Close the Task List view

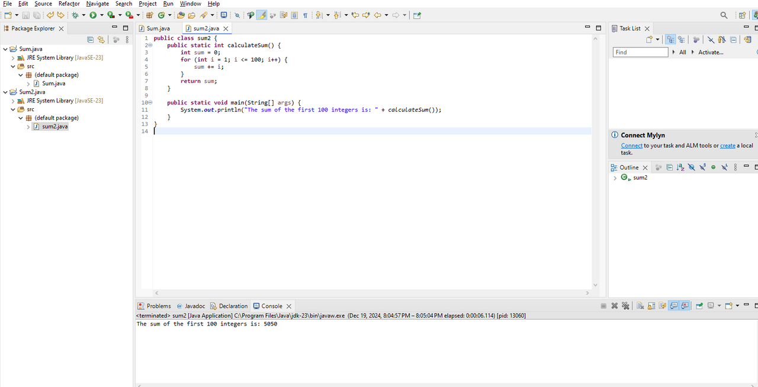coord(647,28)
